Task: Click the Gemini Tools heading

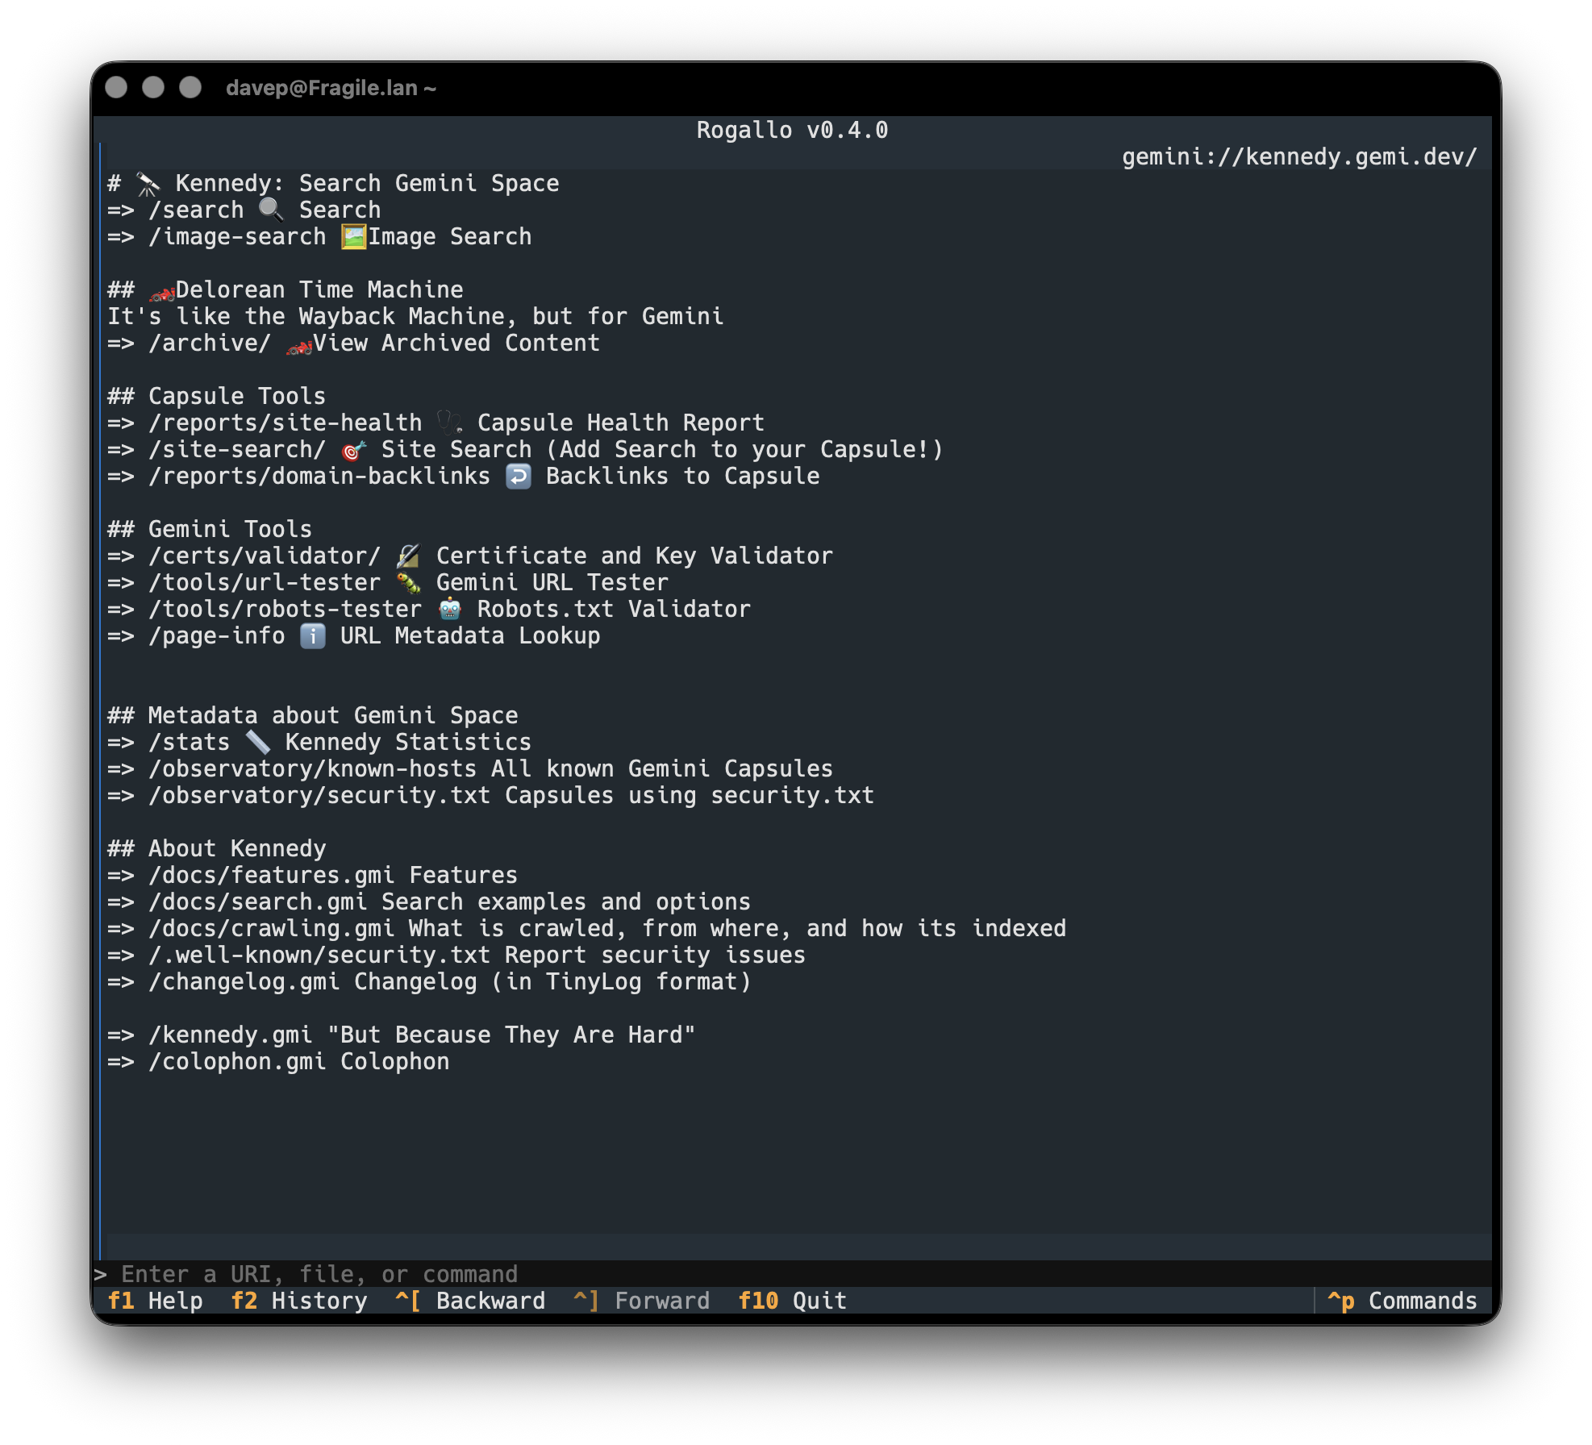Action: [210, 530]
